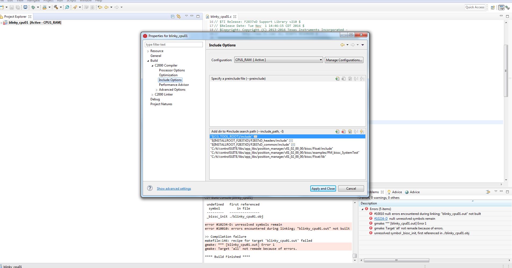Image resolution: width=512 pixels, height=268 pixels.
Task: Select the F2837xD_headers/include path entry
Action: (287, 141)
